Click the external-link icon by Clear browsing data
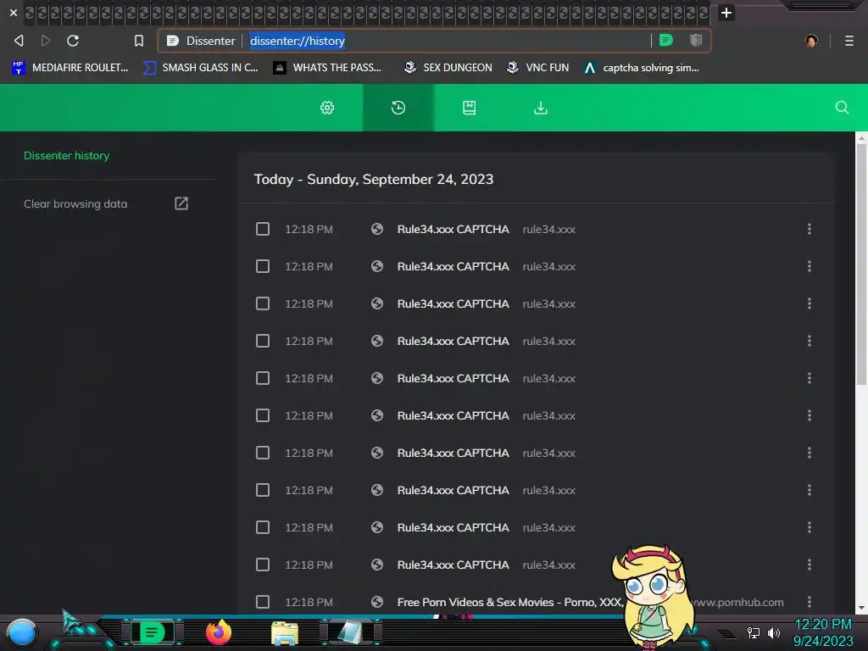The width and height of the screenshot is (868, 651). point(181,203)
